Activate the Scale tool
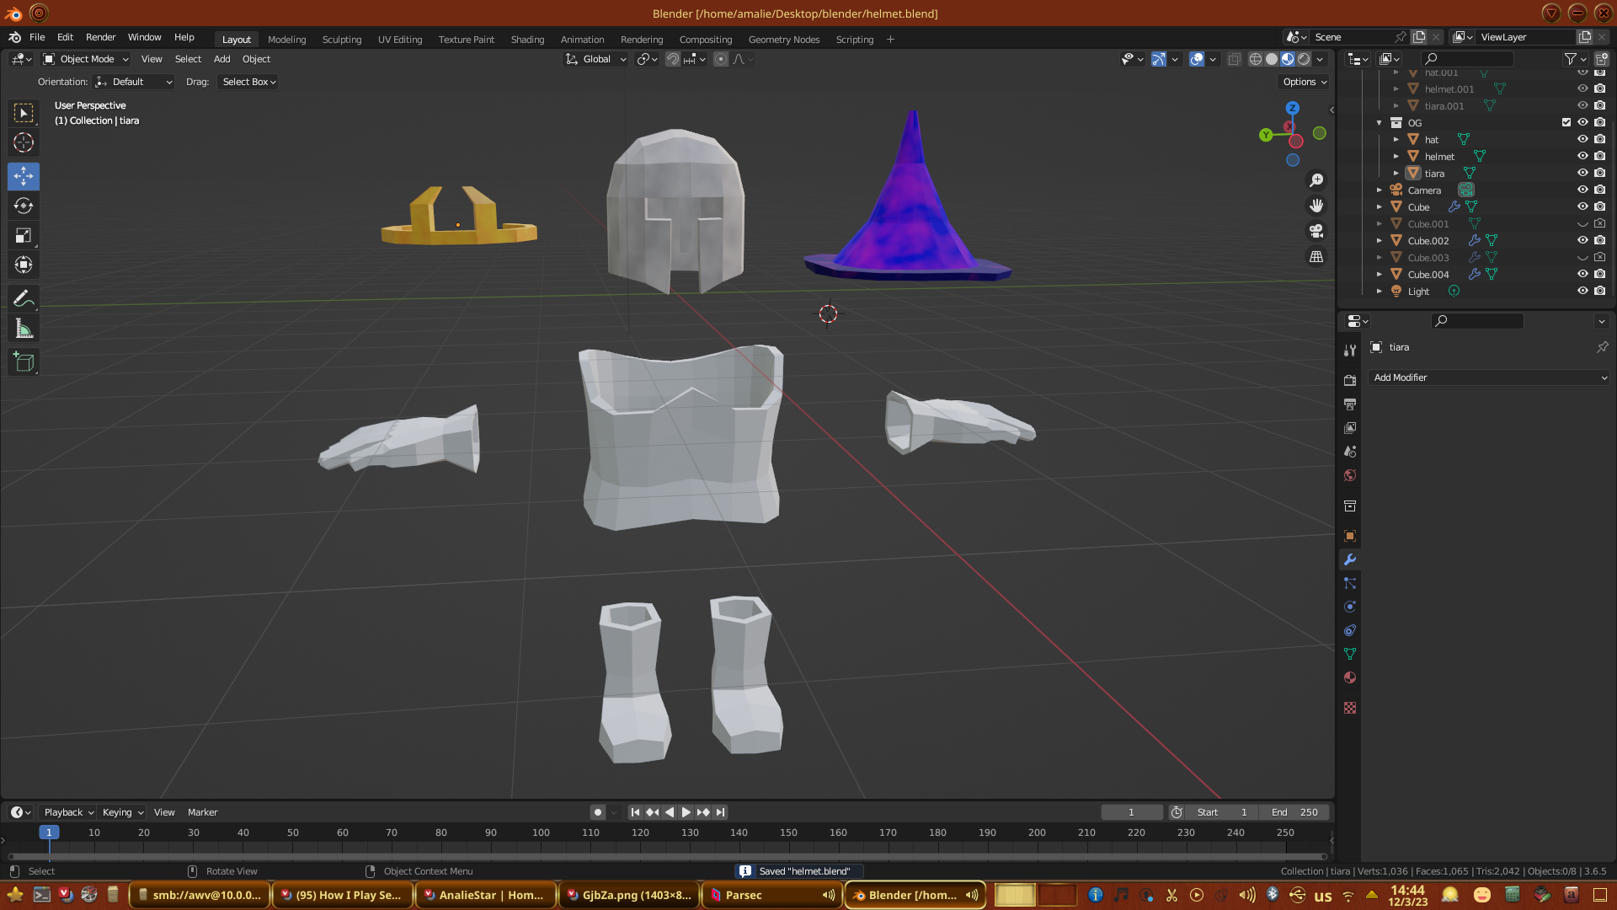The image size is (1617, 910). point(24,236)
